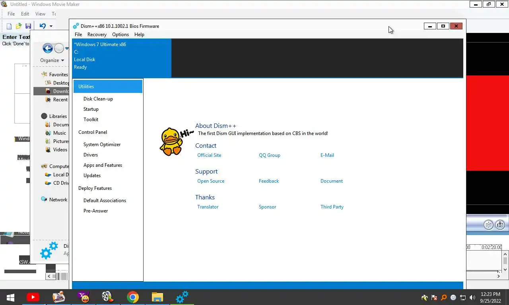This screenshot has width=509, height=305.
Task: Click the Explorer Back arrow button
Action: click(48, 48)
